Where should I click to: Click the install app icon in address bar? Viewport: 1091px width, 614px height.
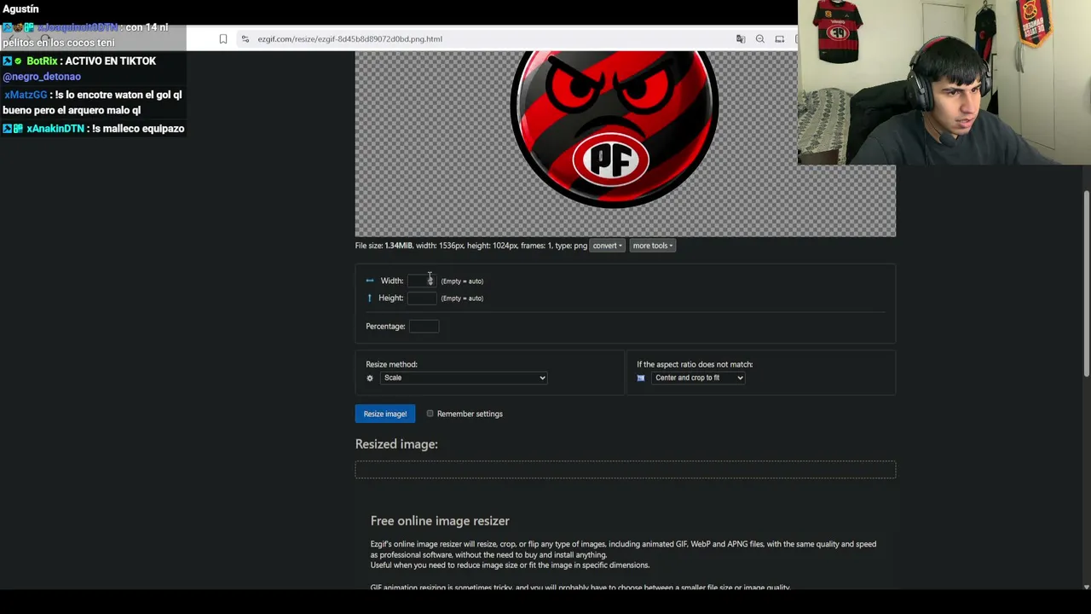click(780, 38)
